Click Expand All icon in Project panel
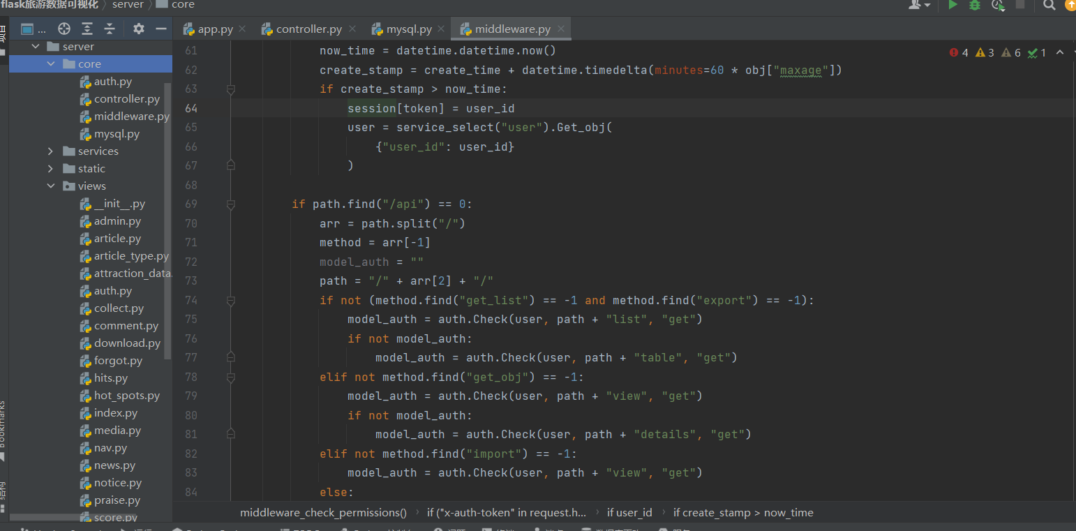The width and height of the screenshot is (1076, 531). (x=87, y=29)
